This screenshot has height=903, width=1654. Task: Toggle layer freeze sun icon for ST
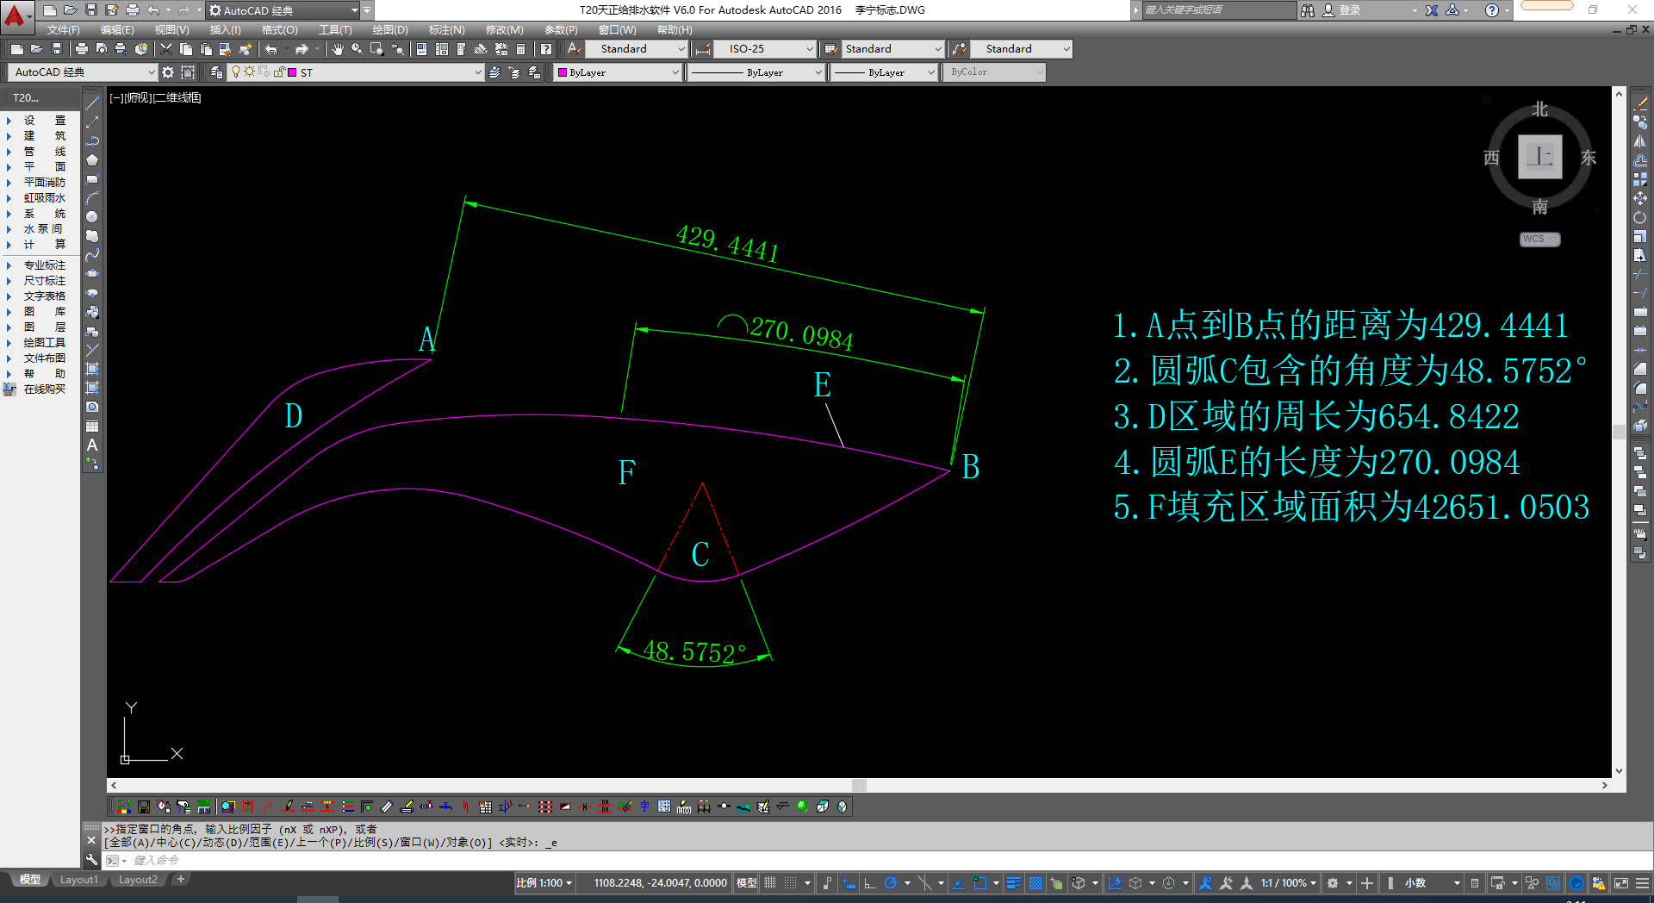pyautogui.click(x=250, y=72)
